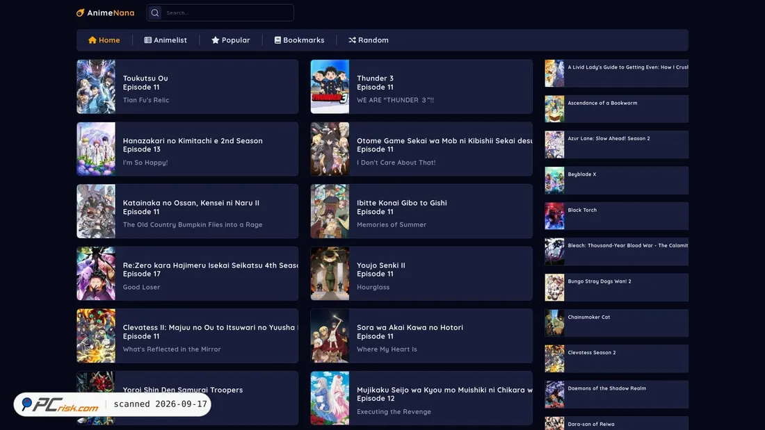Open Otome Game Sekai wa Mob title link
This screenshot has height=430, width=765.
[444, 140]
